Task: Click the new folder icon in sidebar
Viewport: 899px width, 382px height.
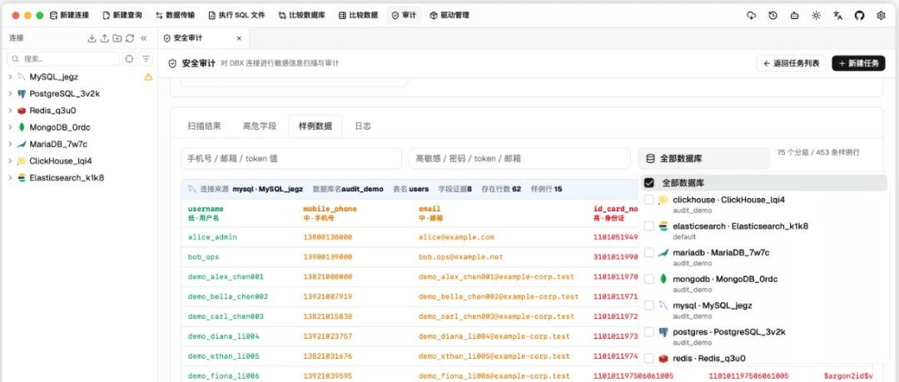Action: coord(117,37)
